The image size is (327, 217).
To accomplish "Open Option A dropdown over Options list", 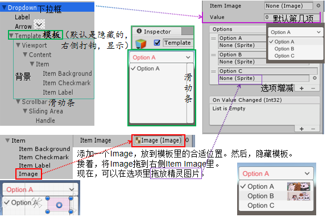I will click(295, 32).
